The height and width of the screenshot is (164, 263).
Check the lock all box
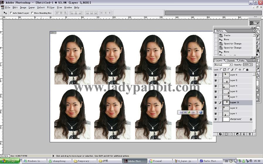244,69
